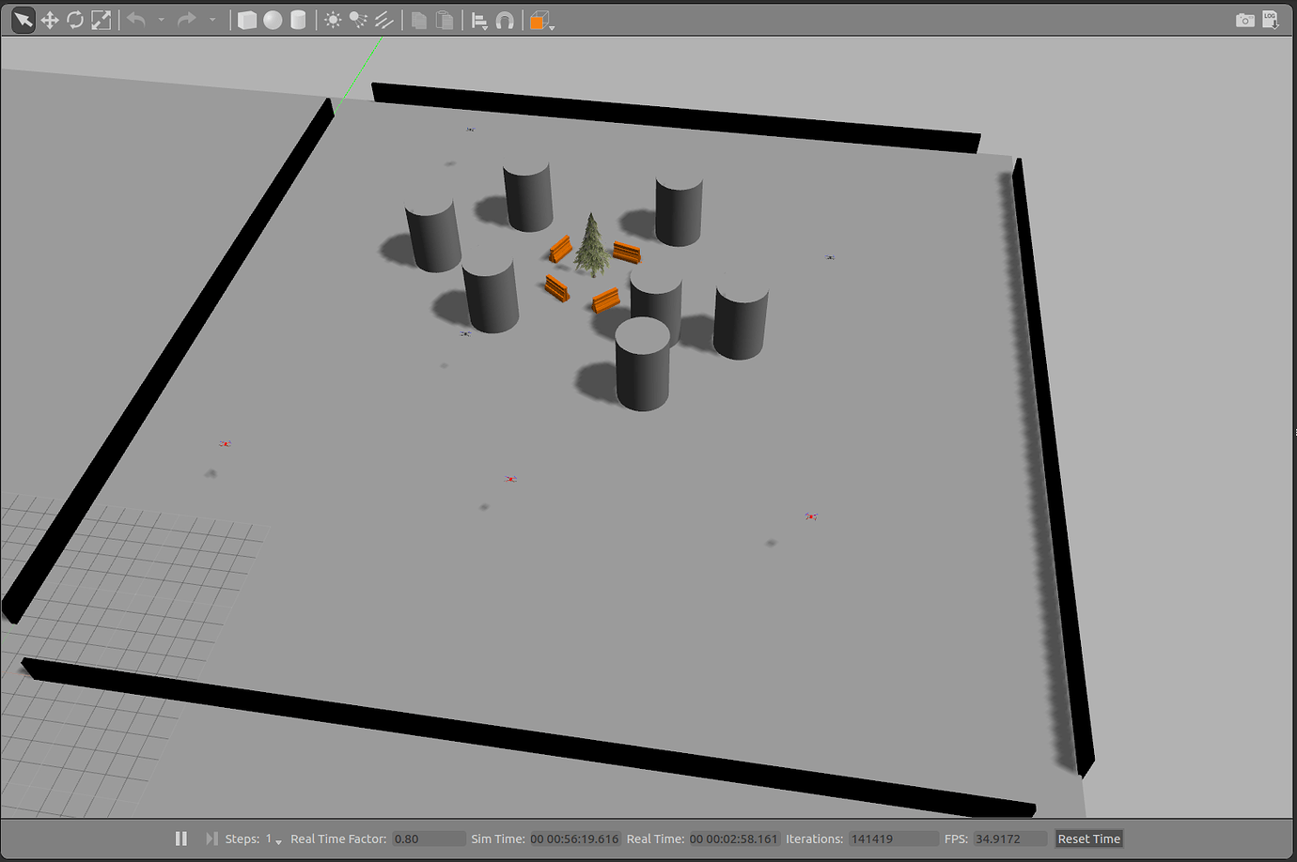Add a point light

tap(333, 20)
